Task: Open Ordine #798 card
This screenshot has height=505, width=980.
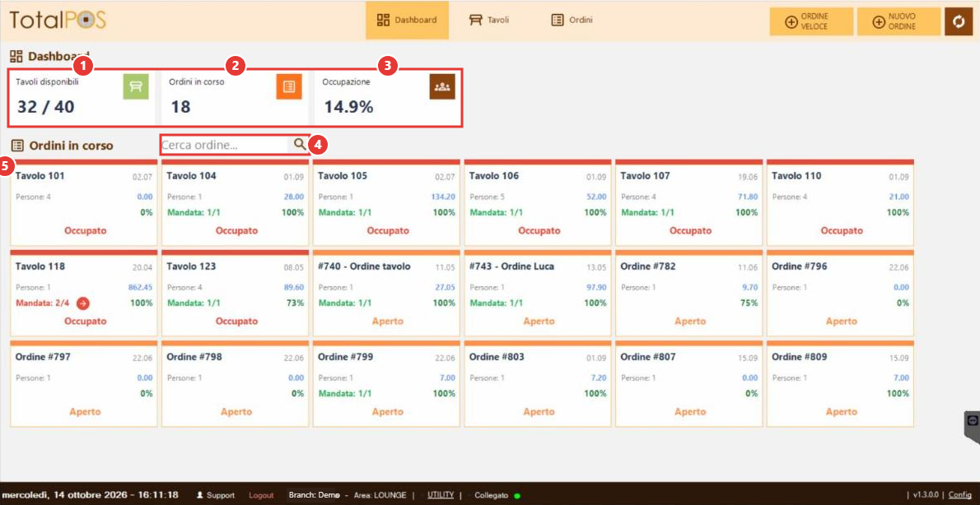Action: tap(235, 383)
